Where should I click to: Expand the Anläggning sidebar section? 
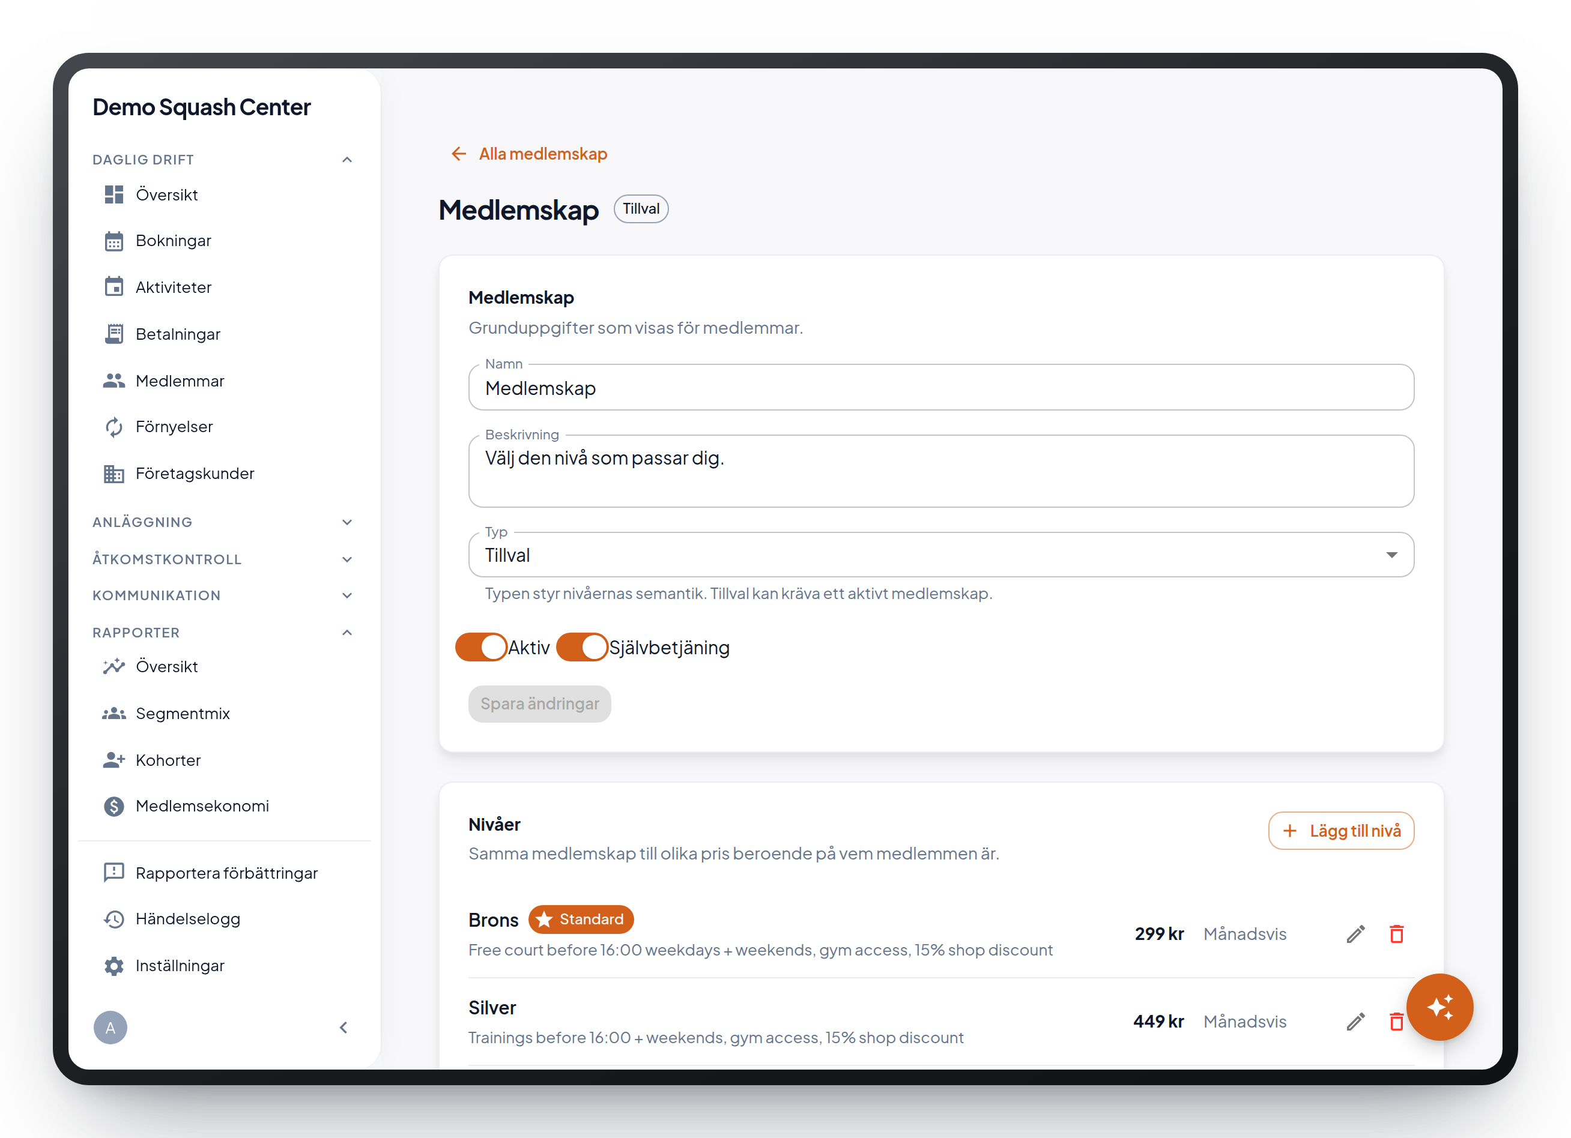click(222, 523)
